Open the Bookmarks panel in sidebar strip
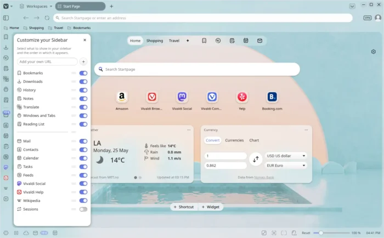The image size is (384, 238). tap(6, 37)
